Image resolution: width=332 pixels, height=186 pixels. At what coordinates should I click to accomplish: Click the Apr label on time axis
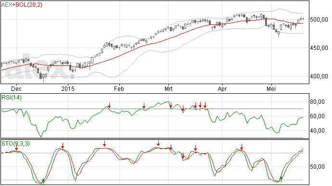coord(222,88)
